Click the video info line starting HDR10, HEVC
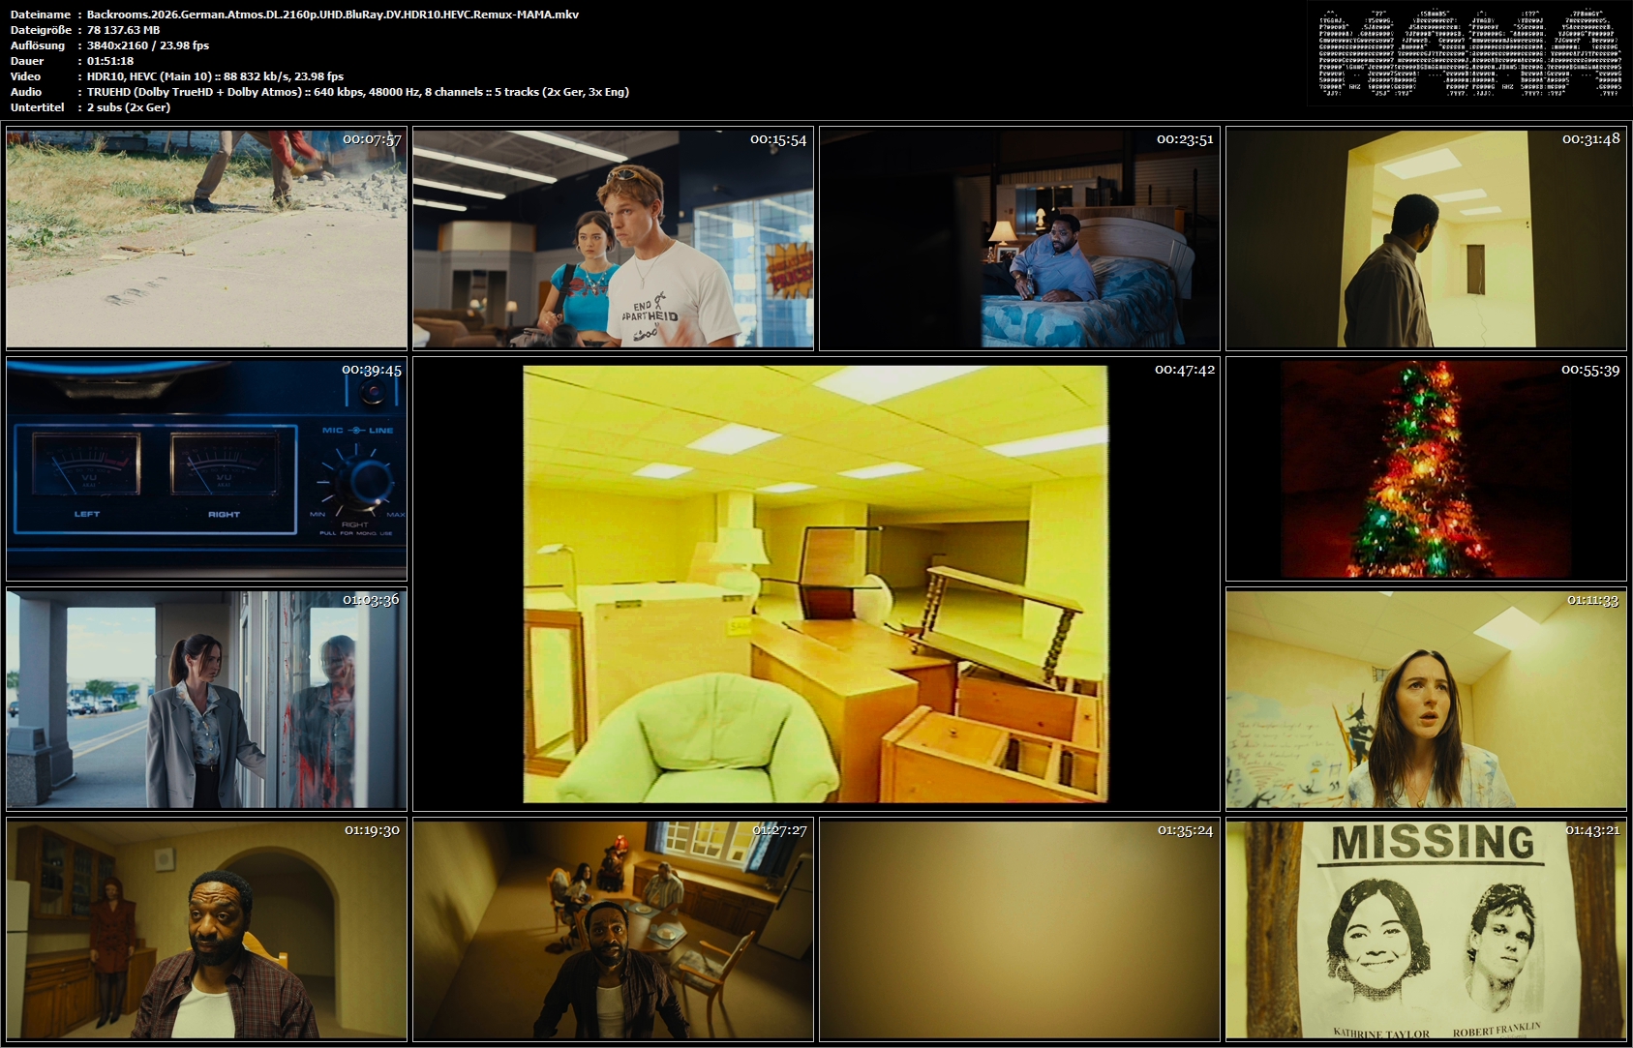Viewport: 1633px width, 1048px height. click(215, 76)
